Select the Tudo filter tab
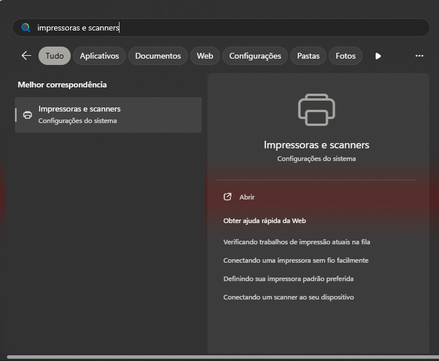This screenshot has height=361, width=439. click(55, 56)
